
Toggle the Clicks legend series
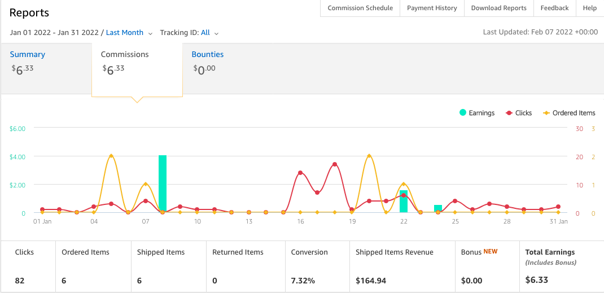point(519,113)
